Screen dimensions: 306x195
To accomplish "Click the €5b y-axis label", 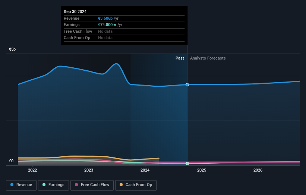I will [12, 49].
